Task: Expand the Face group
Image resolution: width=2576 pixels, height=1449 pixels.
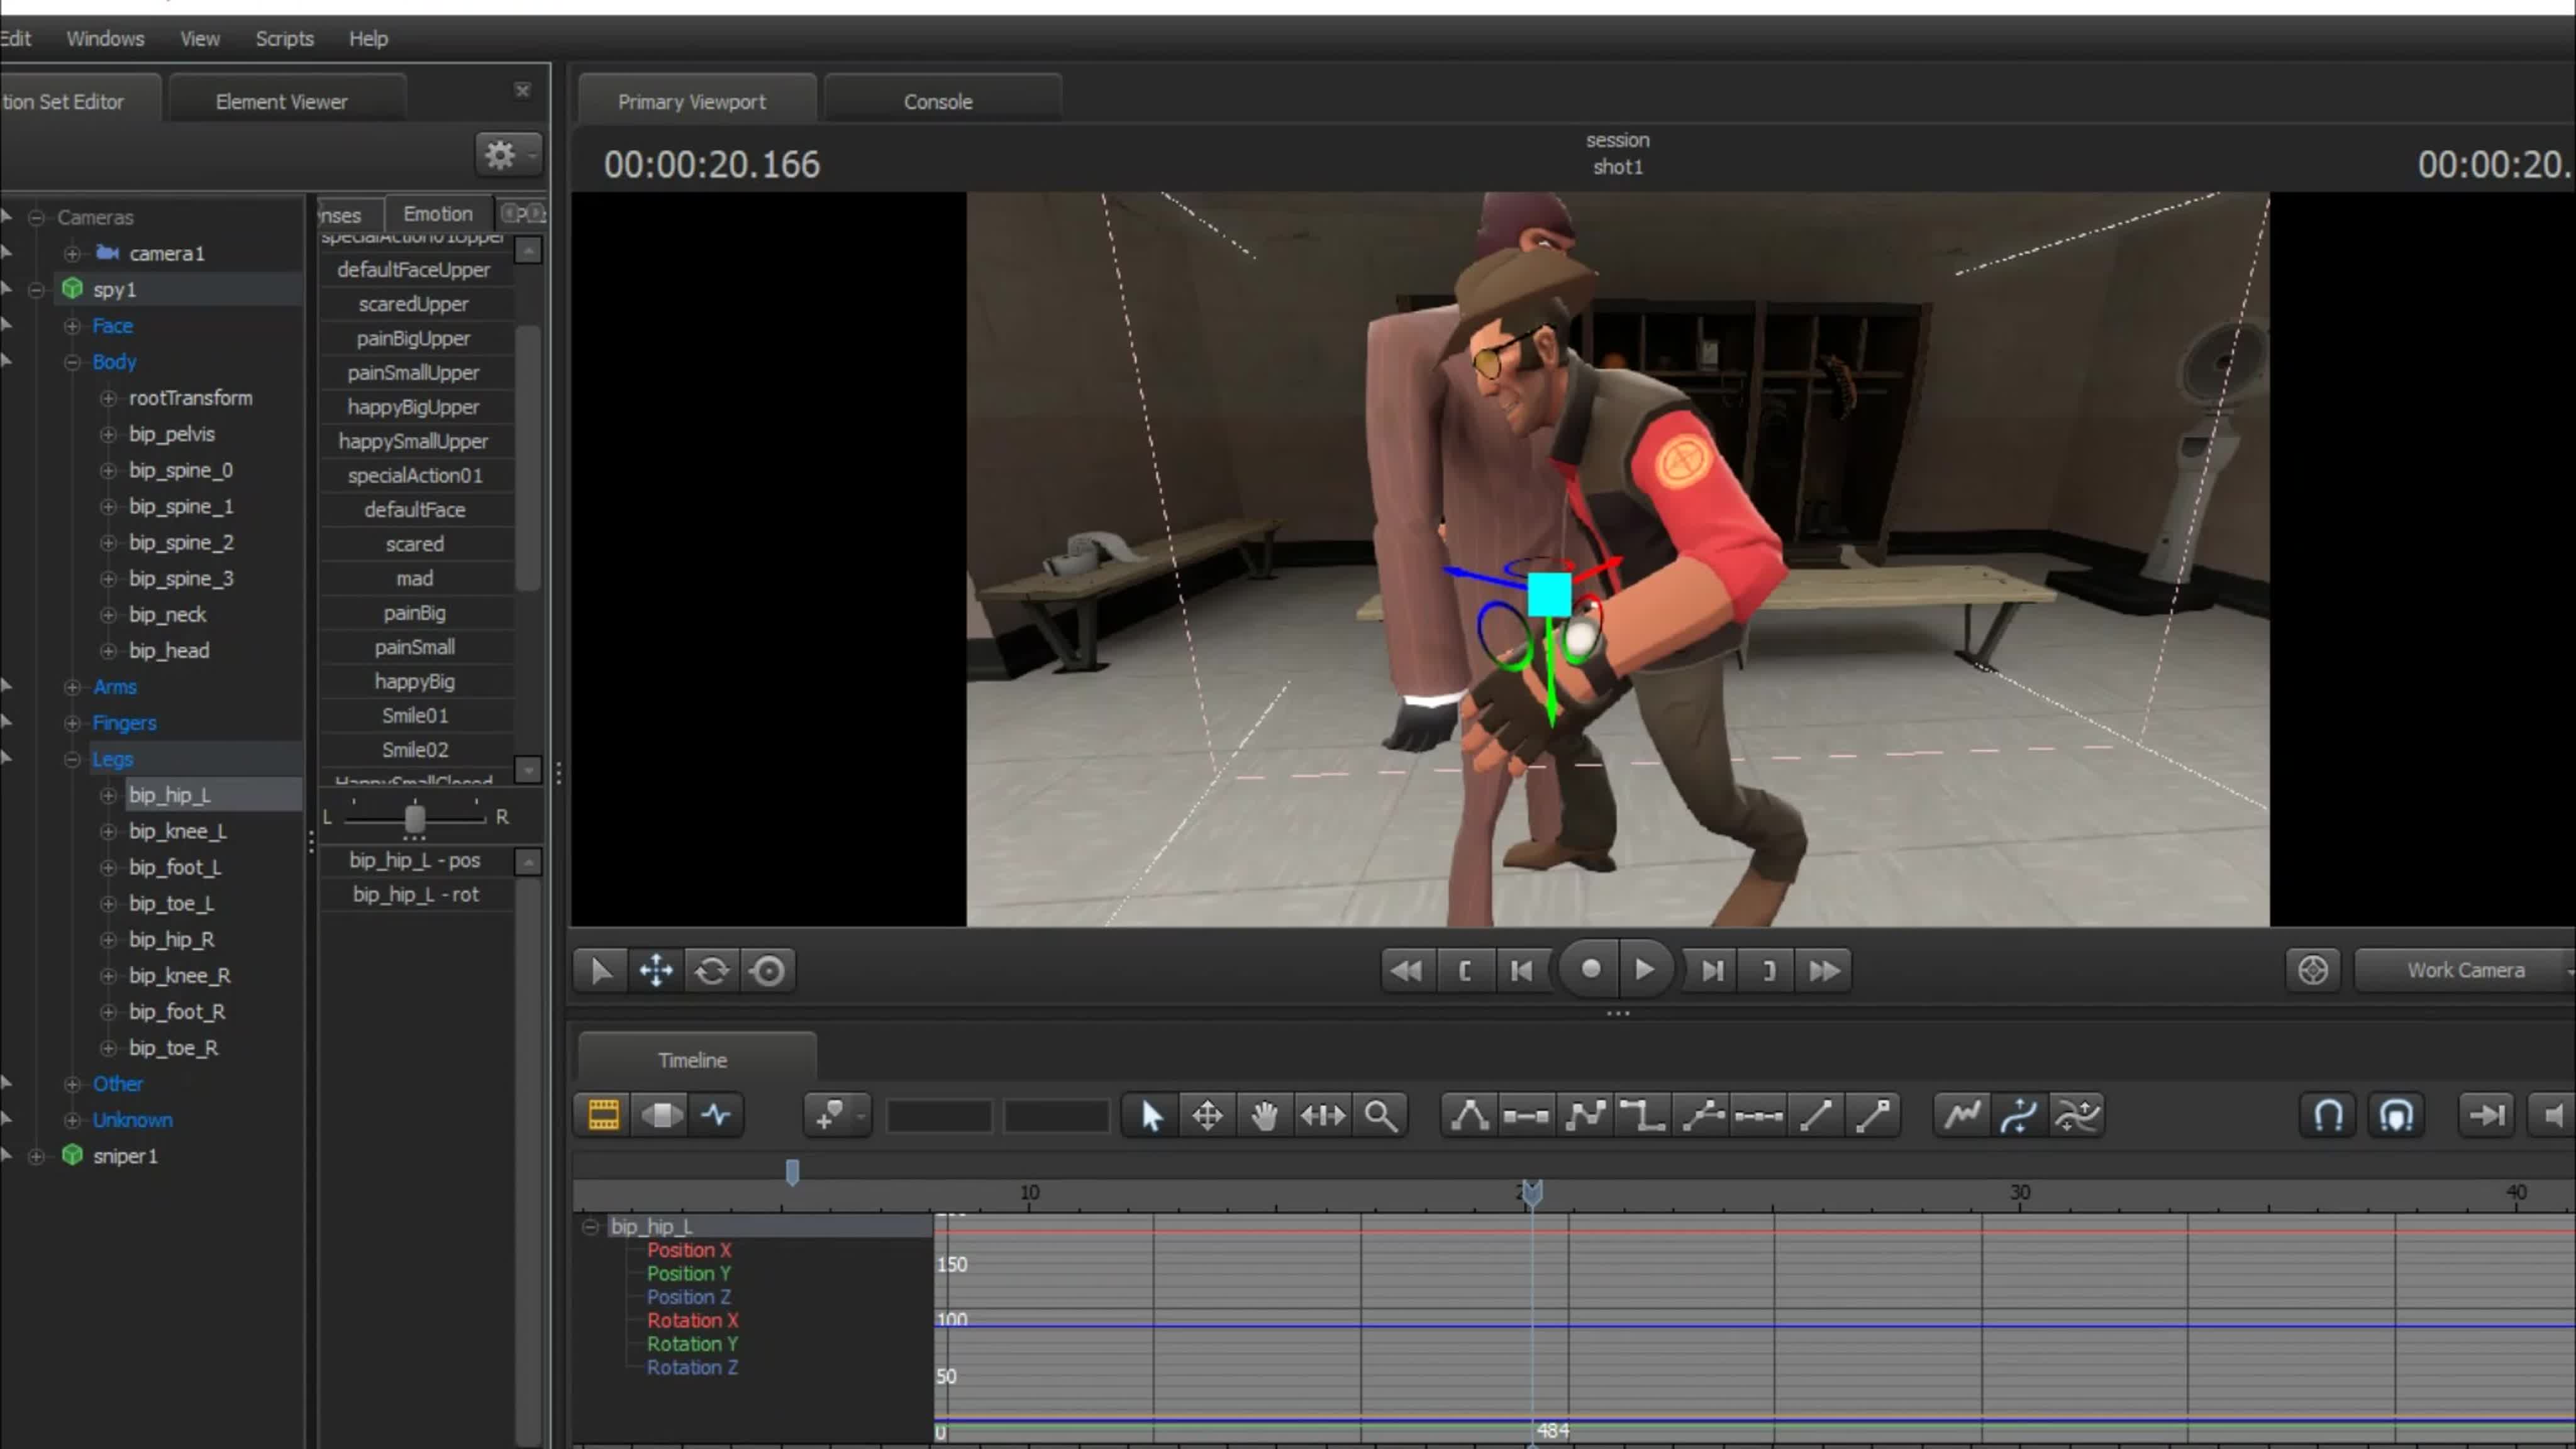Action: (72, 326)
